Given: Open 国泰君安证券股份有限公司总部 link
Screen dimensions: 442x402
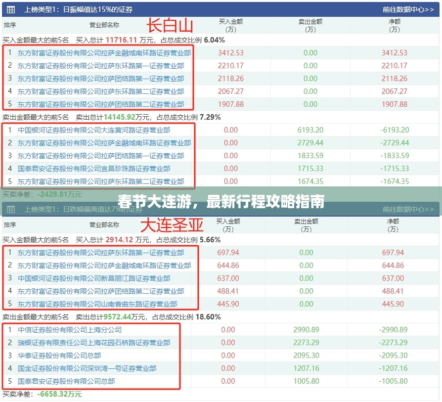Looking at the screenshot, I should pos(67,381).
